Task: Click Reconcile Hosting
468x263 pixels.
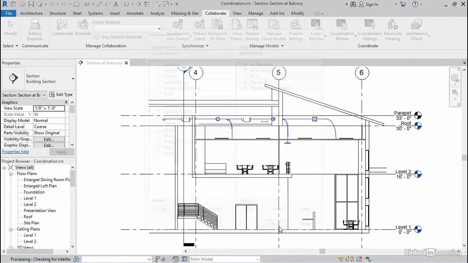Action: pos(393,30)
